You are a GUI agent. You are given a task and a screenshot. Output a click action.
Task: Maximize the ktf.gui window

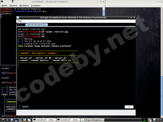coord(131,18)
